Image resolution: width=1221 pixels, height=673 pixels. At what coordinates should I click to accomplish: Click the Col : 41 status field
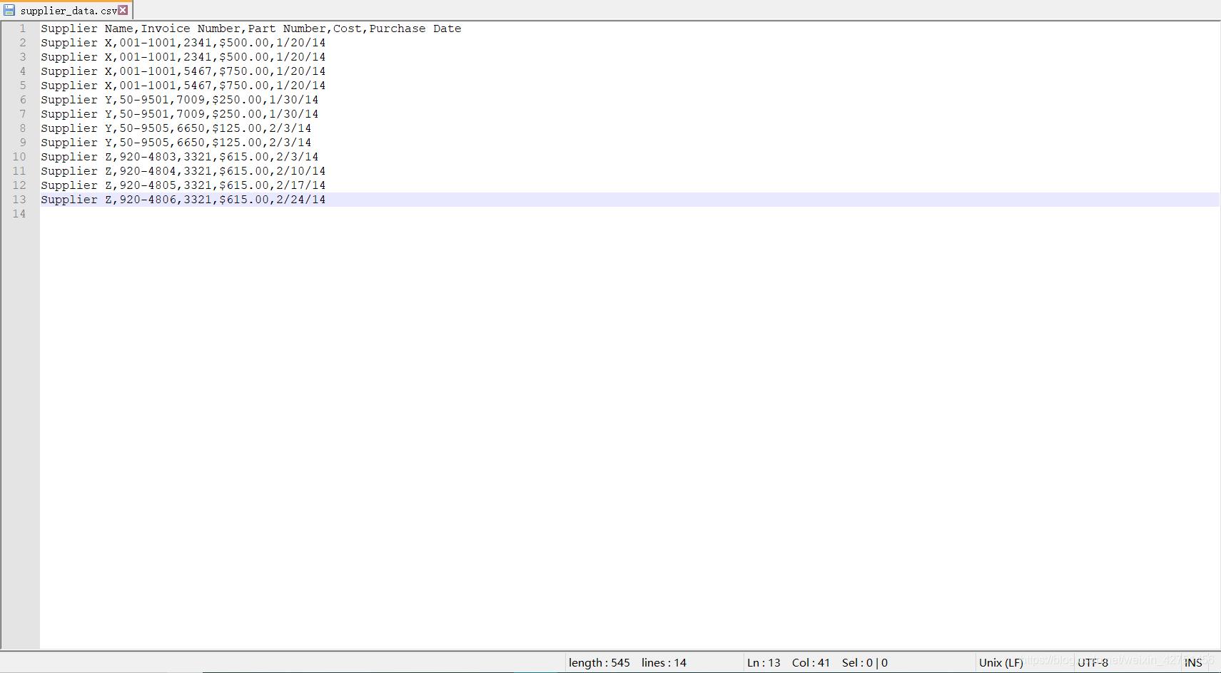click(811, 663)
